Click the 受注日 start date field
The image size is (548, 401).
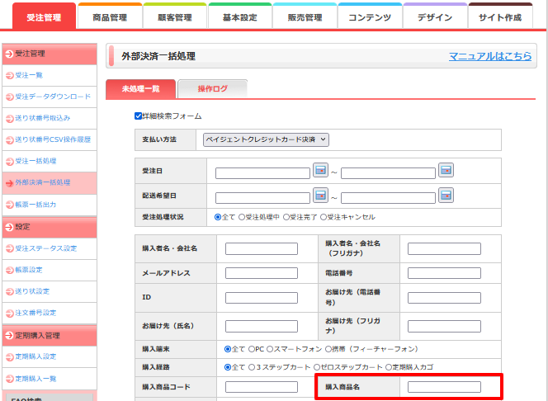(x=262, y=173)
